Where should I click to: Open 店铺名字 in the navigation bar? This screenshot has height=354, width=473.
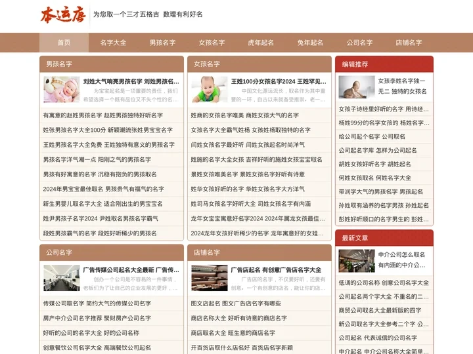pyautogui.click(x=409, y=43)
